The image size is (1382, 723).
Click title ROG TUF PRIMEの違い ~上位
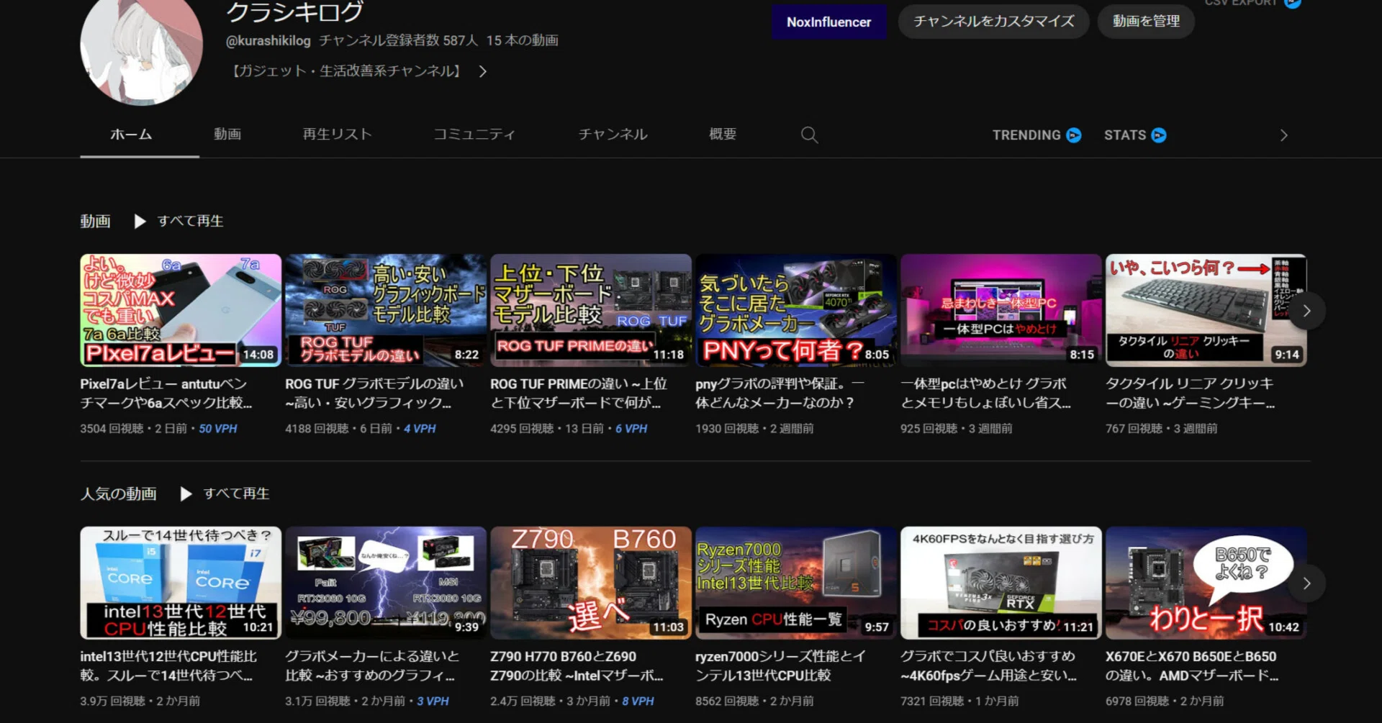pos(579,394)
